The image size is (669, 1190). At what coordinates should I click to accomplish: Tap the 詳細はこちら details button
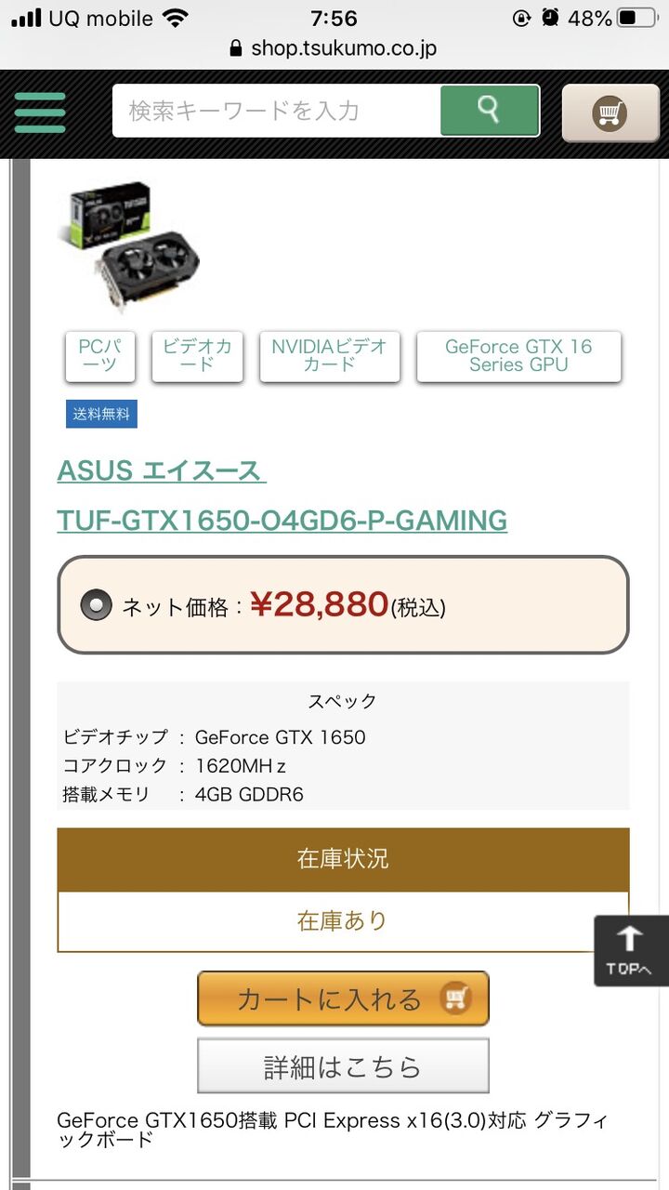click(x=343, y=1065)
